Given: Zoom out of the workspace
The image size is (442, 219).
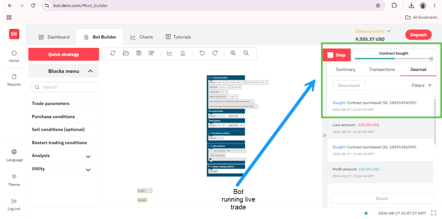Looking at the screenshot, I should 246,53.
